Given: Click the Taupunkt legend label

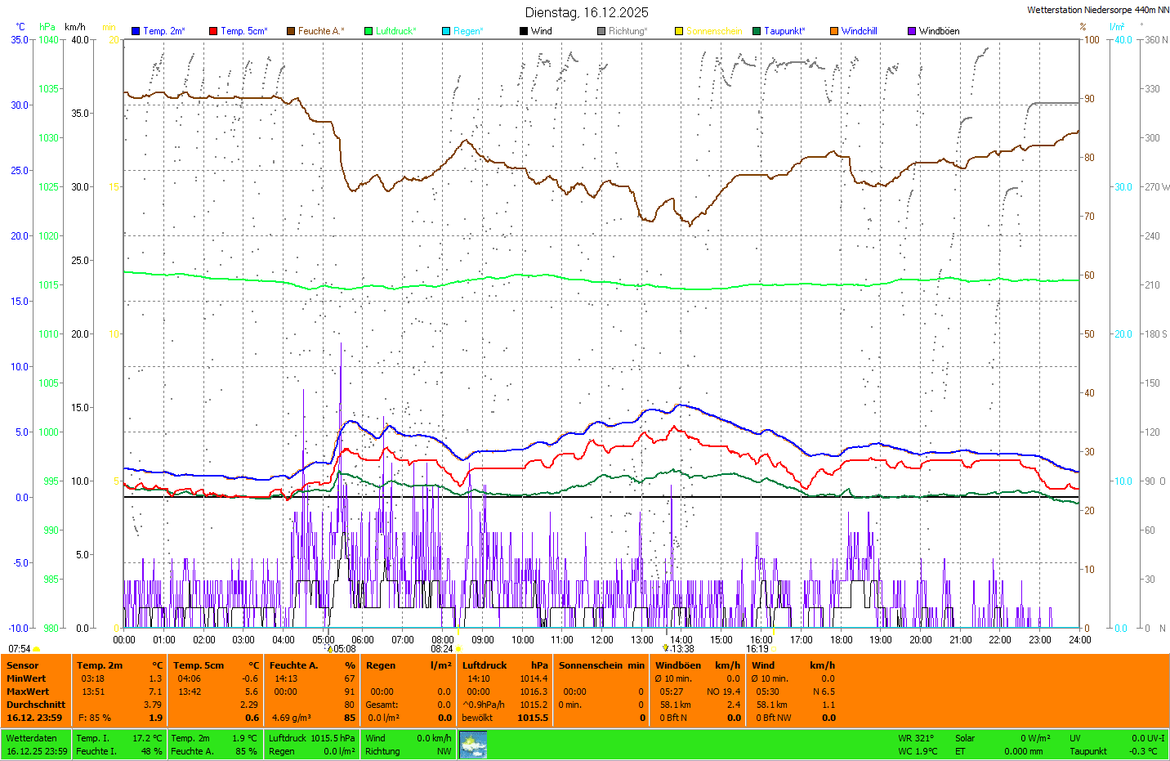Looking at the screenshot, I should (784, 31).
